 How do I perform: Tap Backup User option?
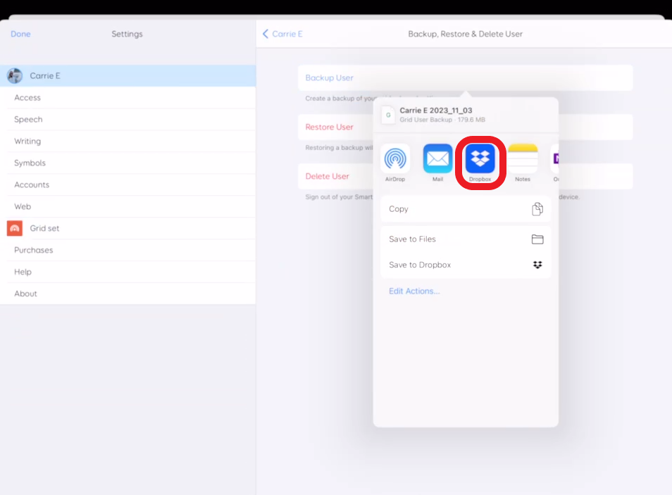point(466,77)
